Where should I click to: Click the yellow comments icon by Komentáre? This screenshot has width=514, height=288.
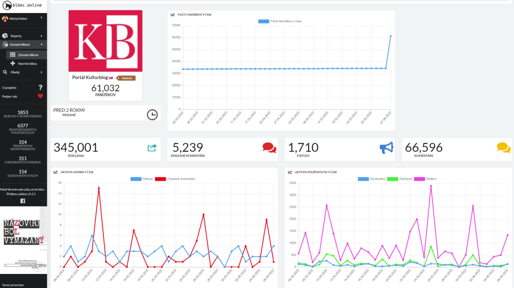click(x=503, y=148)
